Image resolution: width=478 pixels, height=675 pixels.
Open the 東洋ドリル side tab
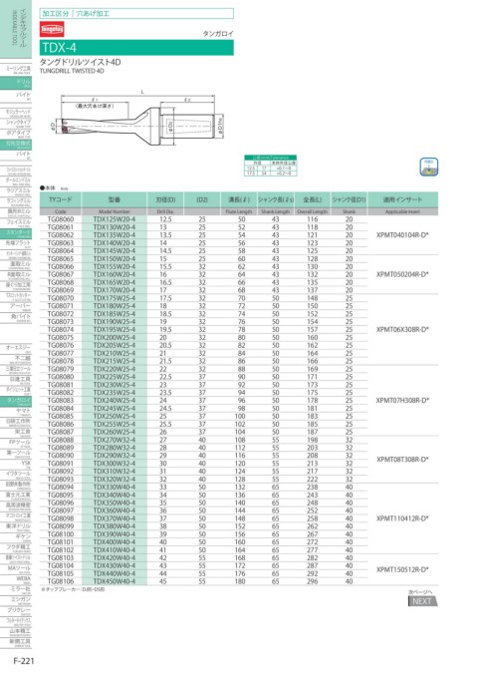tap(16, 526)
